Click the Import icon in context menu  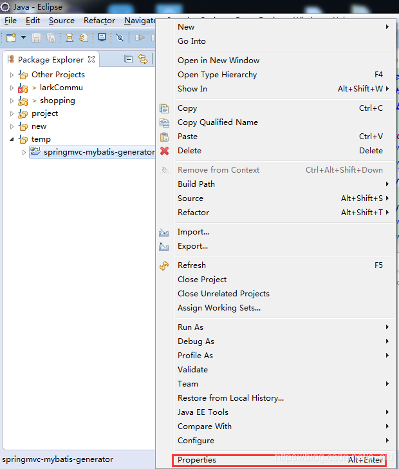(164, 233)
